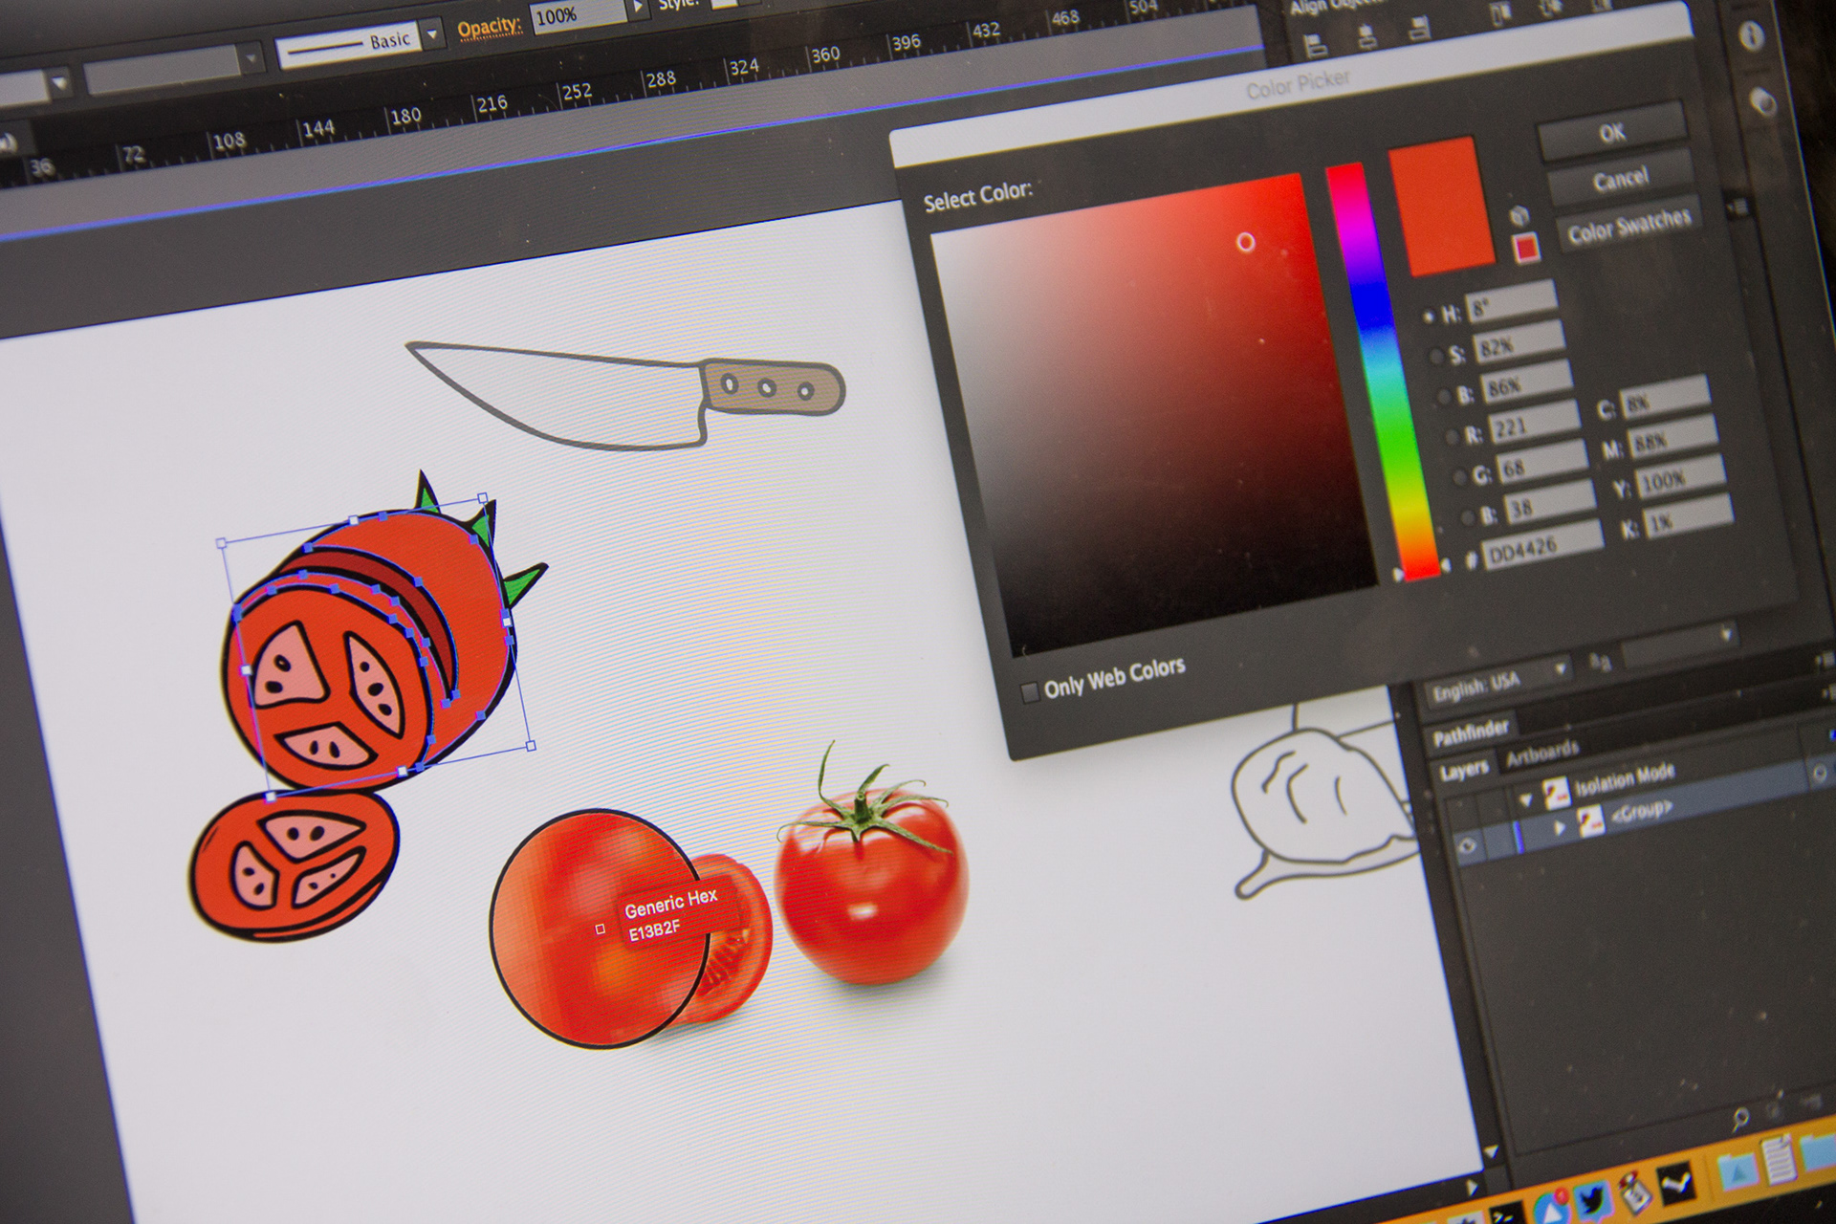This screenshot has height=1224, width=1836.
Task: Click the info panel icon
Action: tap(1751, 36)
